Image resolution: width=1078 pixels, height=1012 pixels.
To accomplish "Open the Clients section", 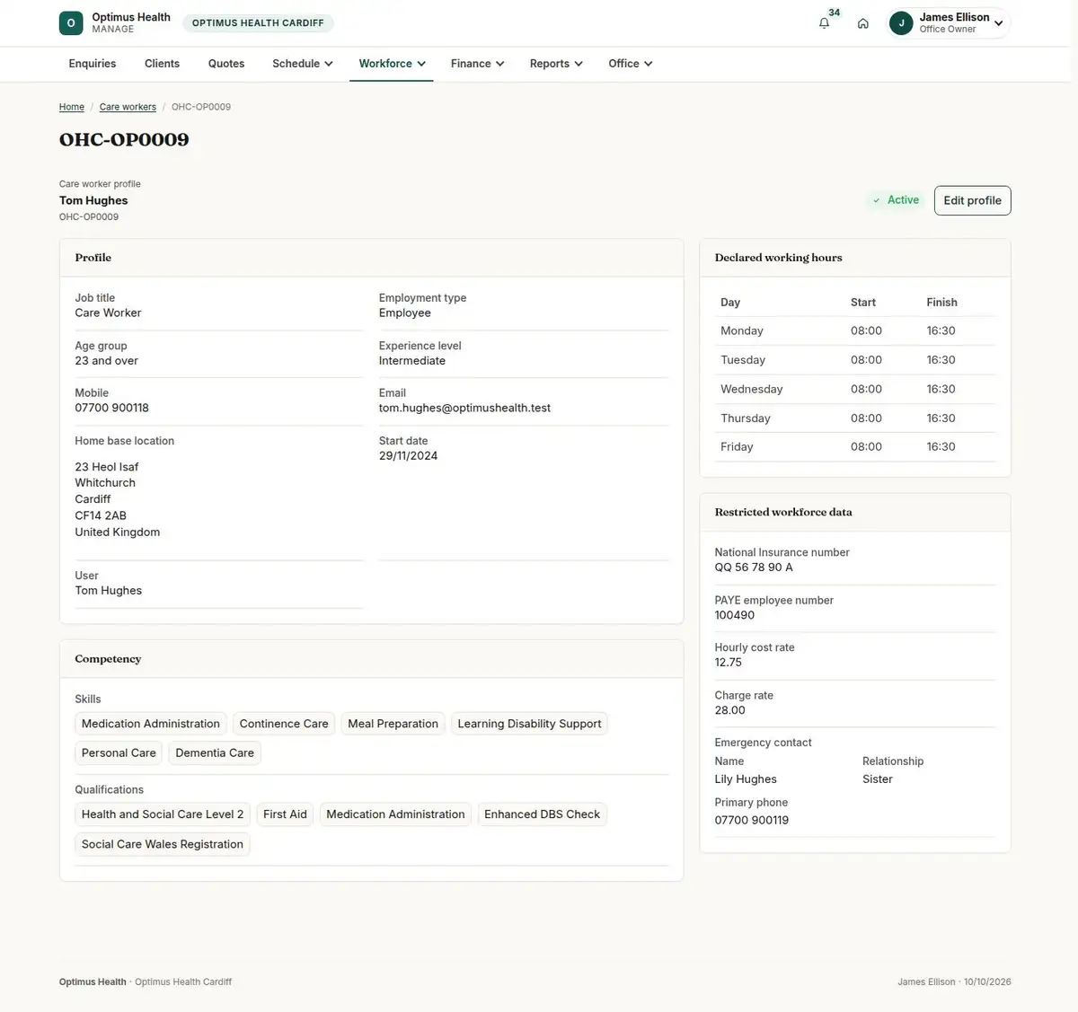I will click(162, 64).
